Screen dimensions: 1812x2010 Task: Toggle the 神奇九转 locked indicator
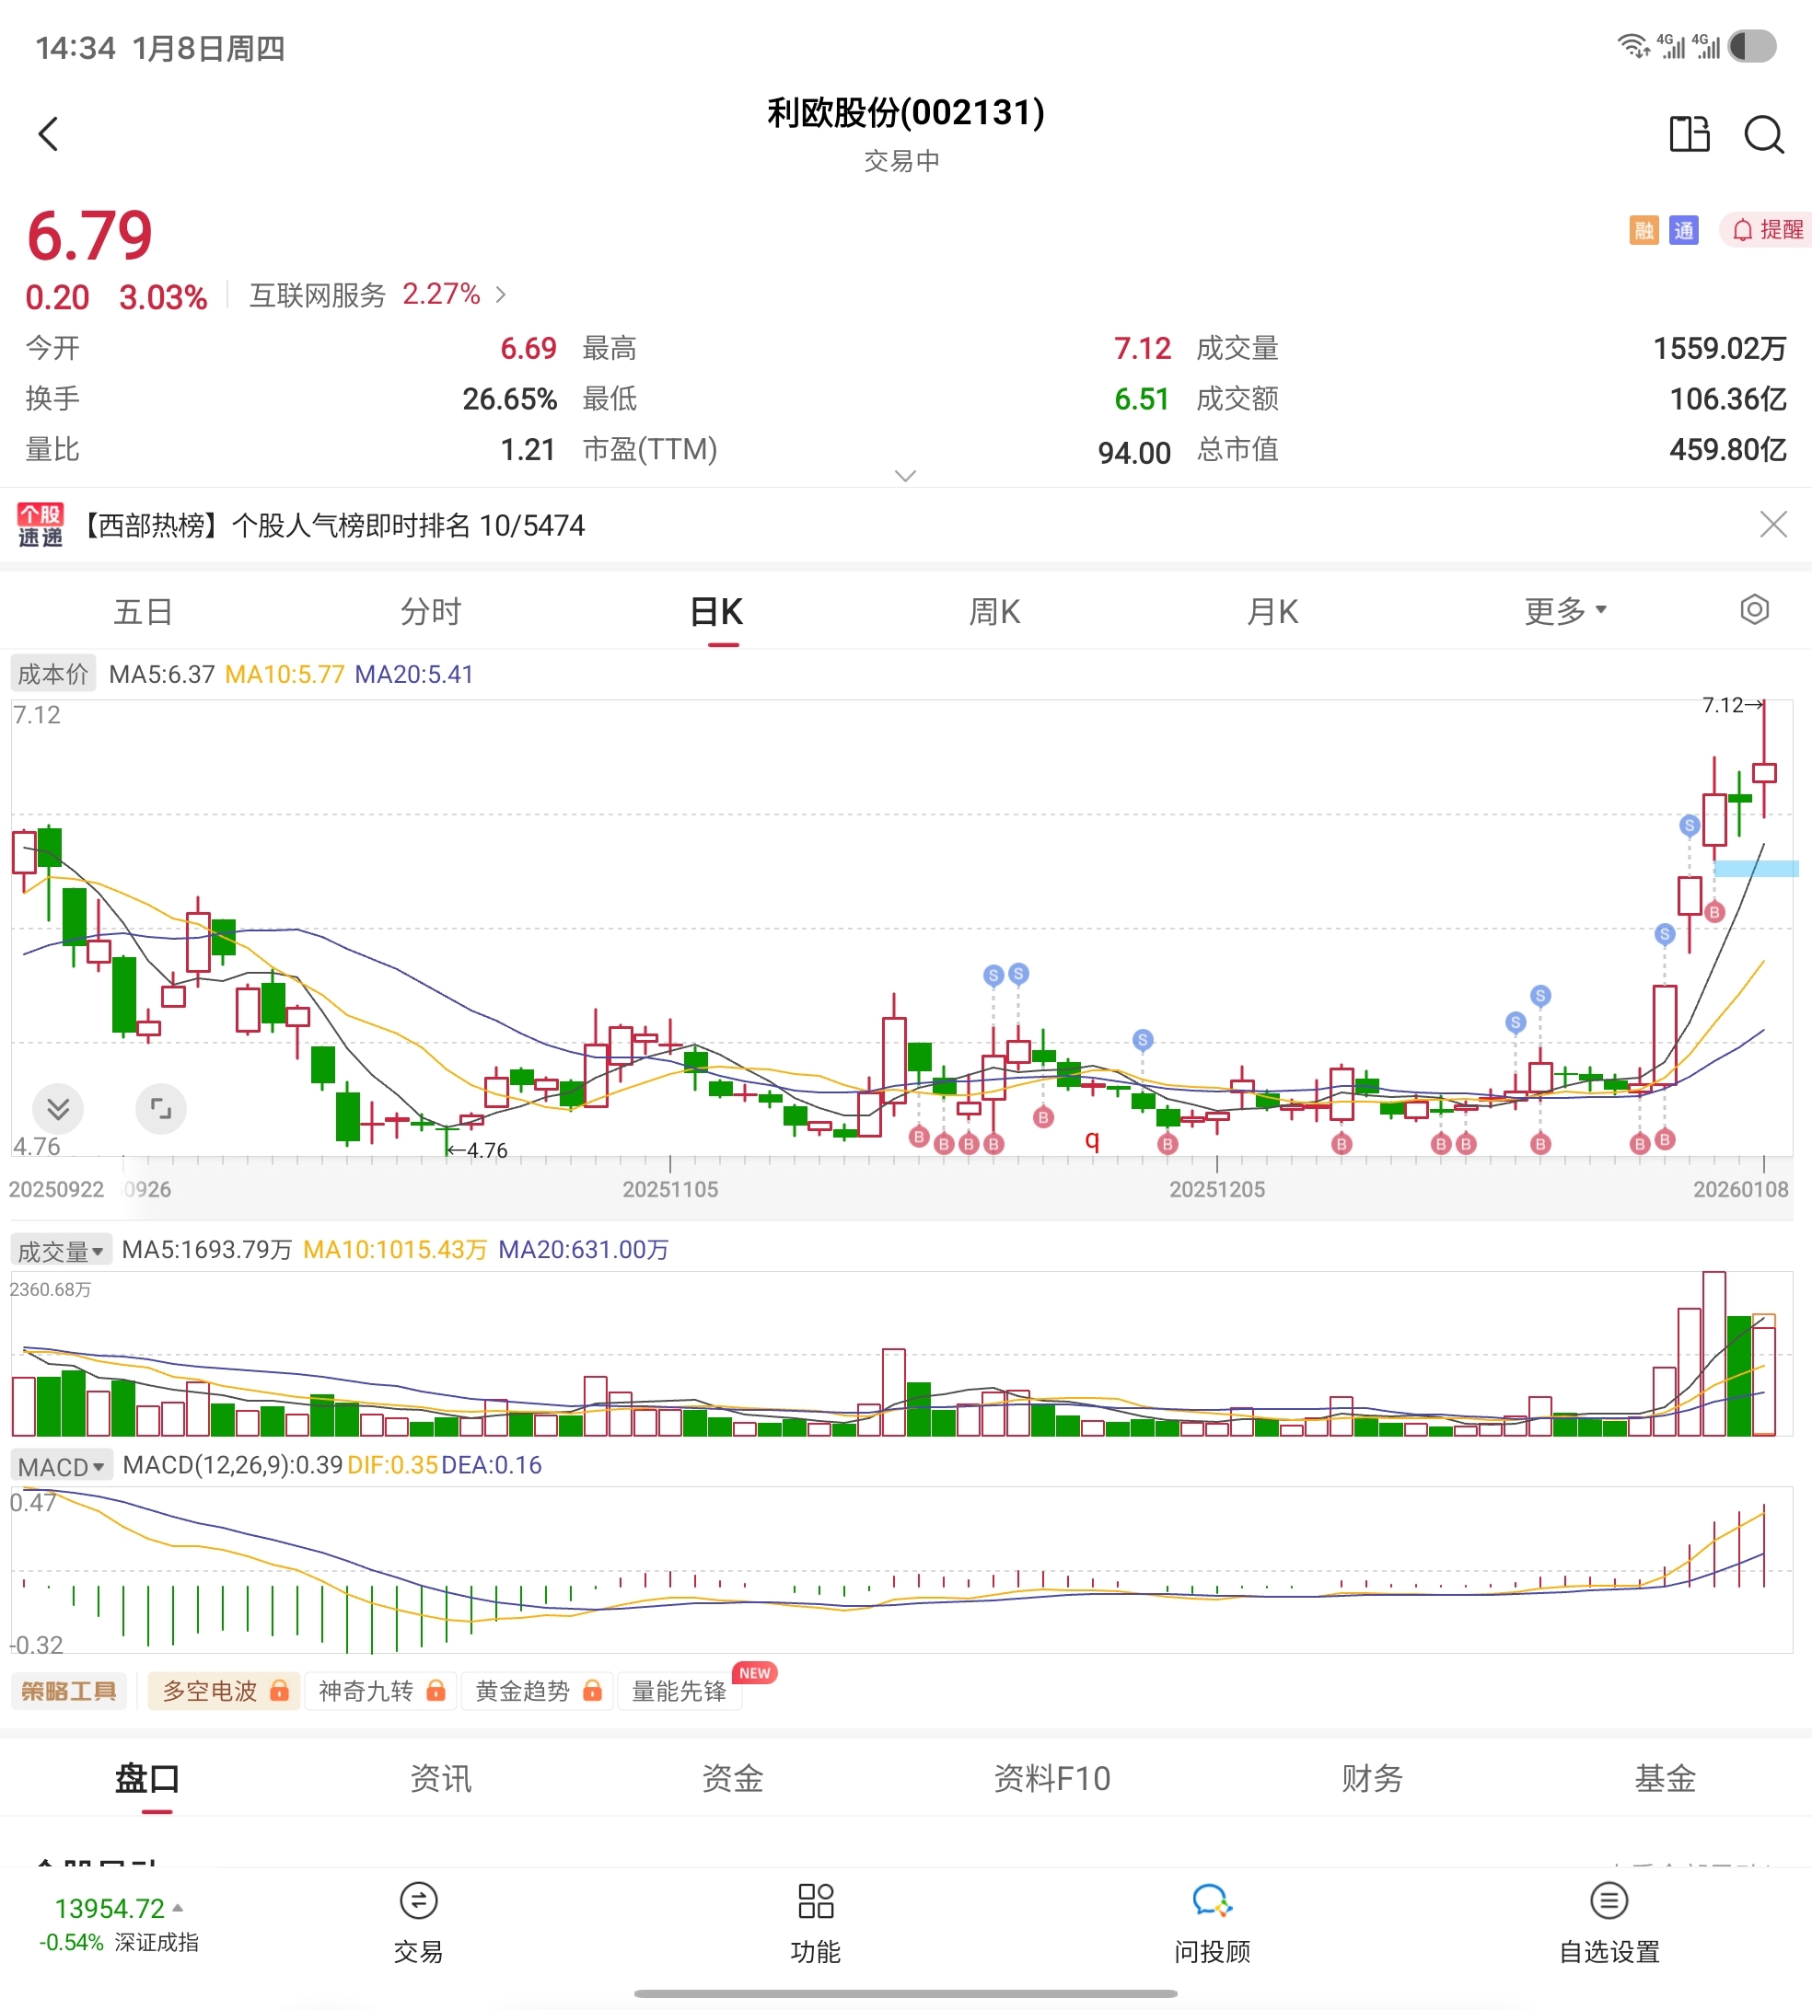[x=380, y=1691]
